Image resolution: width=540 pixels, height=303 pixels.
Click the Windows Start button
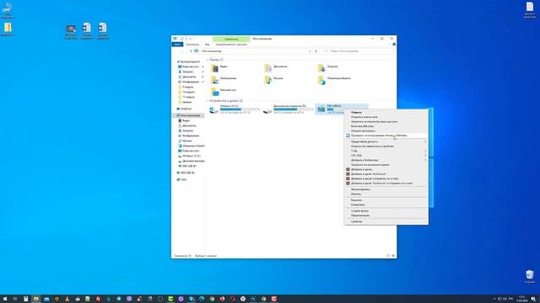pos(5,299)
